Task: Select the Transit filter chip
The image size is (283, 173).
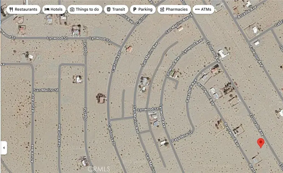Action: coord(116,9)
